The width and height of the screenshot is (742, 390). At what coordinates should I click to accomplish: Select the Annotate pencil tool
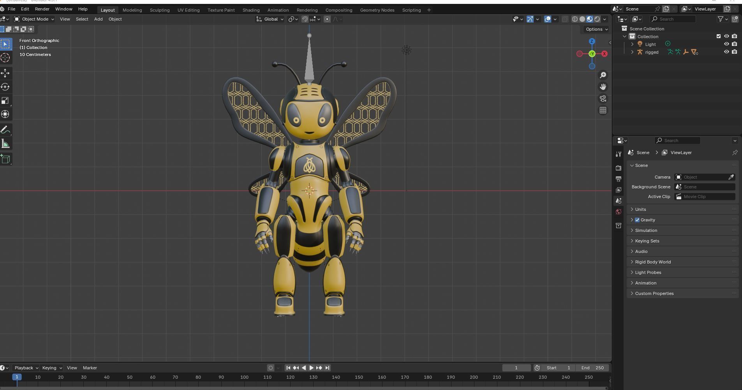[x=5, y=130]
